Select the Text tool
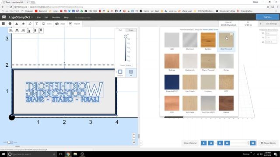The image size is (280, 157). tap(37, 24)
